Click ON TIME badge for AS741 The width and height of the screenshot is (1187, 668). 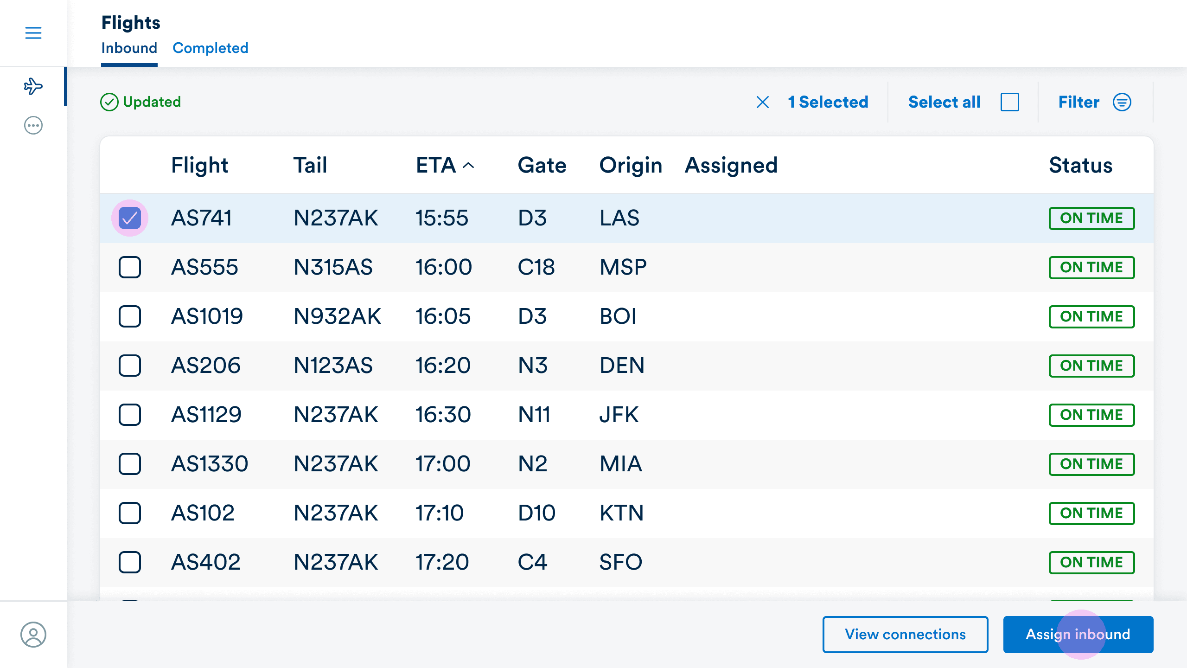(1091, 218)
